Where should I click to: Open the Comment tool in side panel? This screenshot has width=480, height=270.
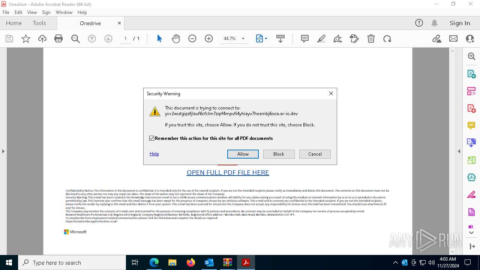[471, 125]
